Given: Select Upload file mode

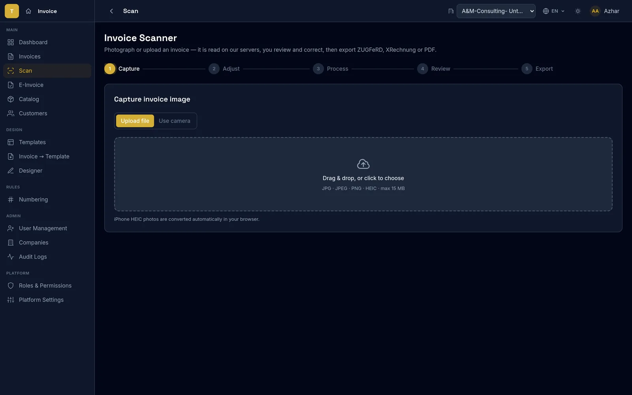Looking at the screenshot, I should tap(135, 121).
